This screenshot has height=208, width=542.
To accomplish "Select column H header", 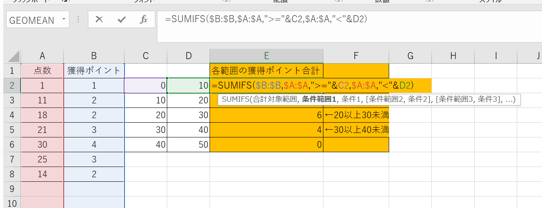I will click(453, 56).
